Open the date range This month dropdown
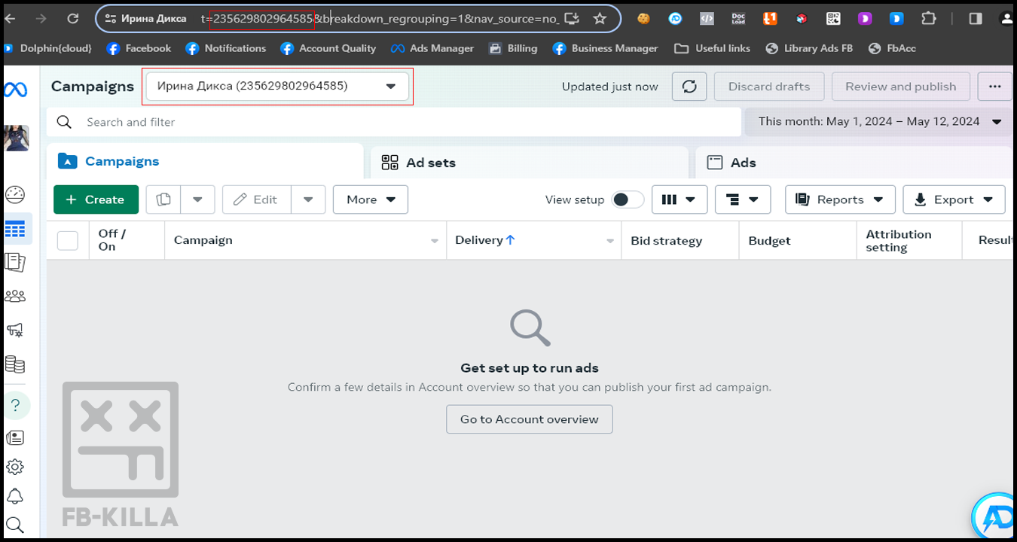 point(879,122)
